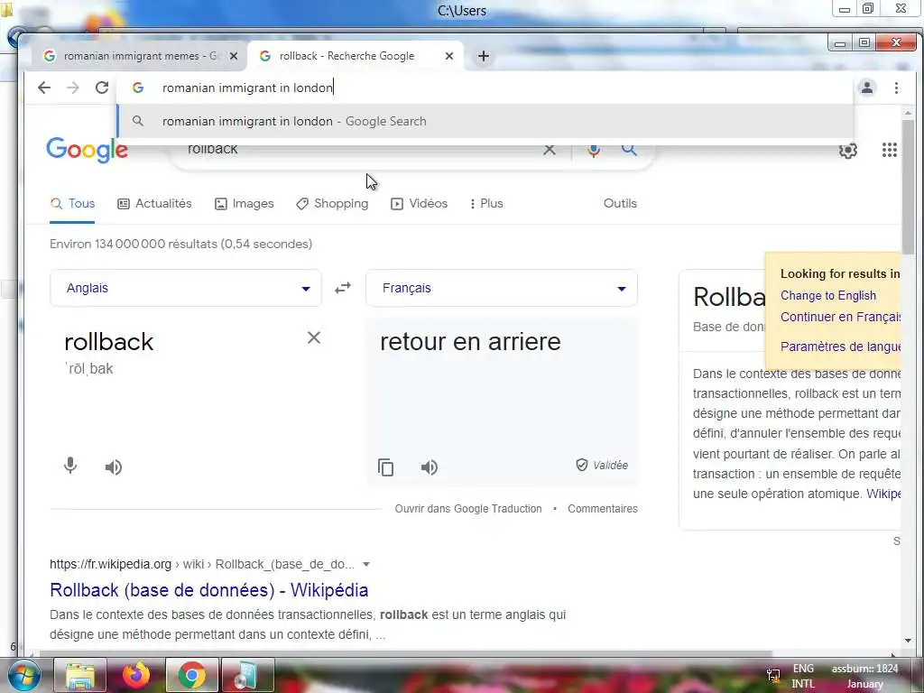This screenshot has width=924, height=693.
Task: Open the Français target language dropdown
Action: (x=502, y=288)
